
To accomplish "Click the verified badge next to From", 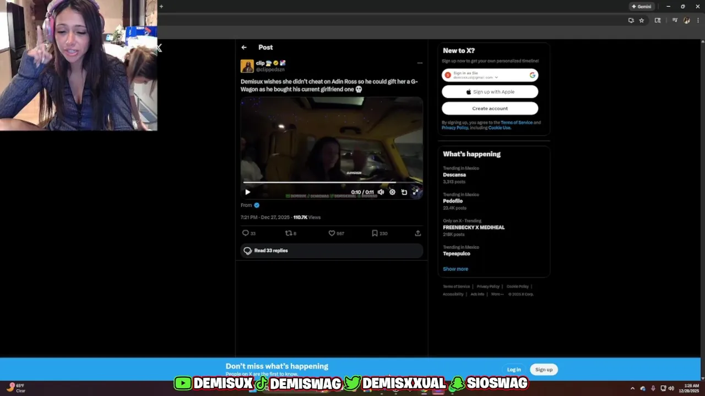I will pyautogui.click(x=257, y=205).
